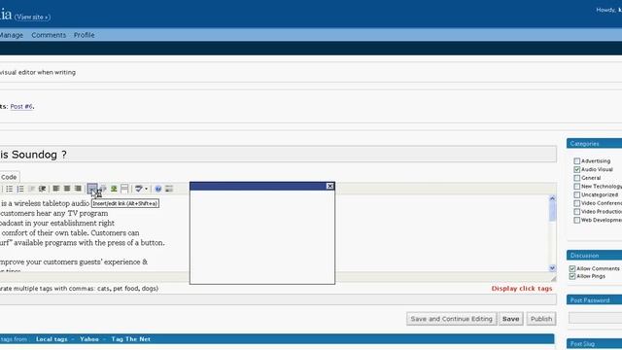
Task: Open the Profile menu
Action: click(85, 35)
